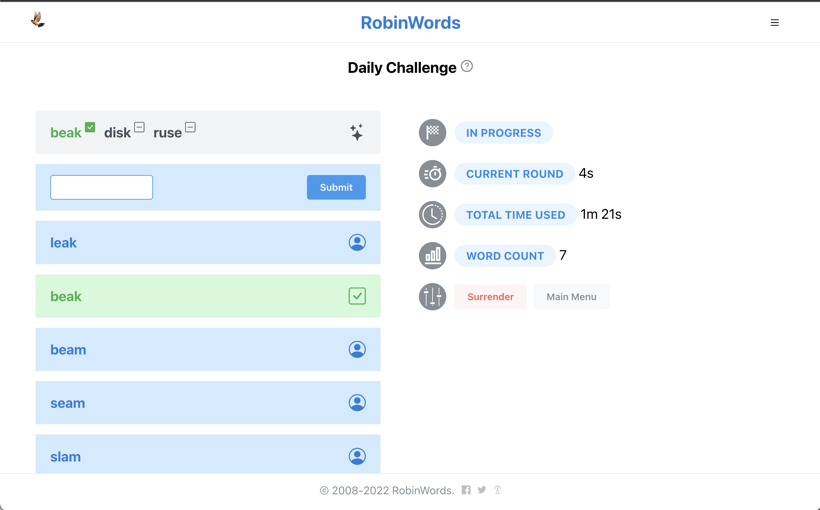
Task: Open the Daily Challenge help icon
Action: (x=466, y=66)
